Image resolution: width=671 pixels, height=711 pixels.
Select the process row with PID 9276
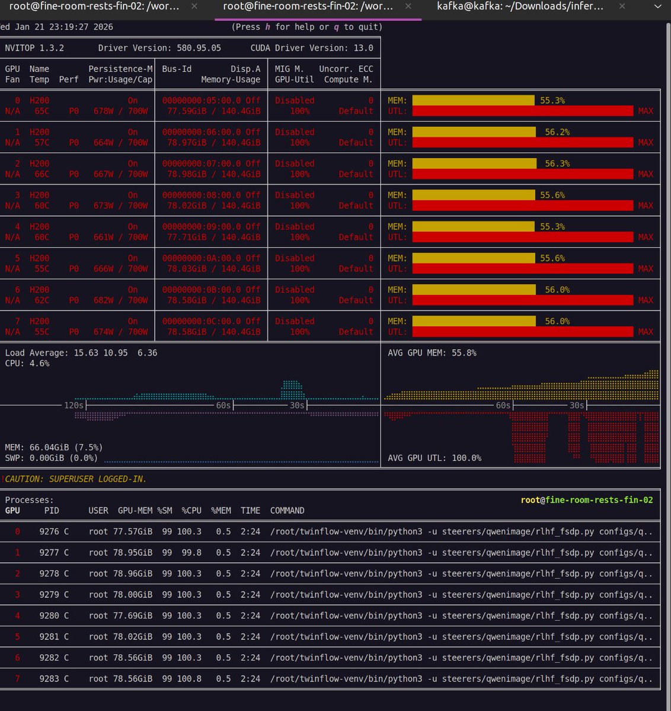click(x=330, y=531)
